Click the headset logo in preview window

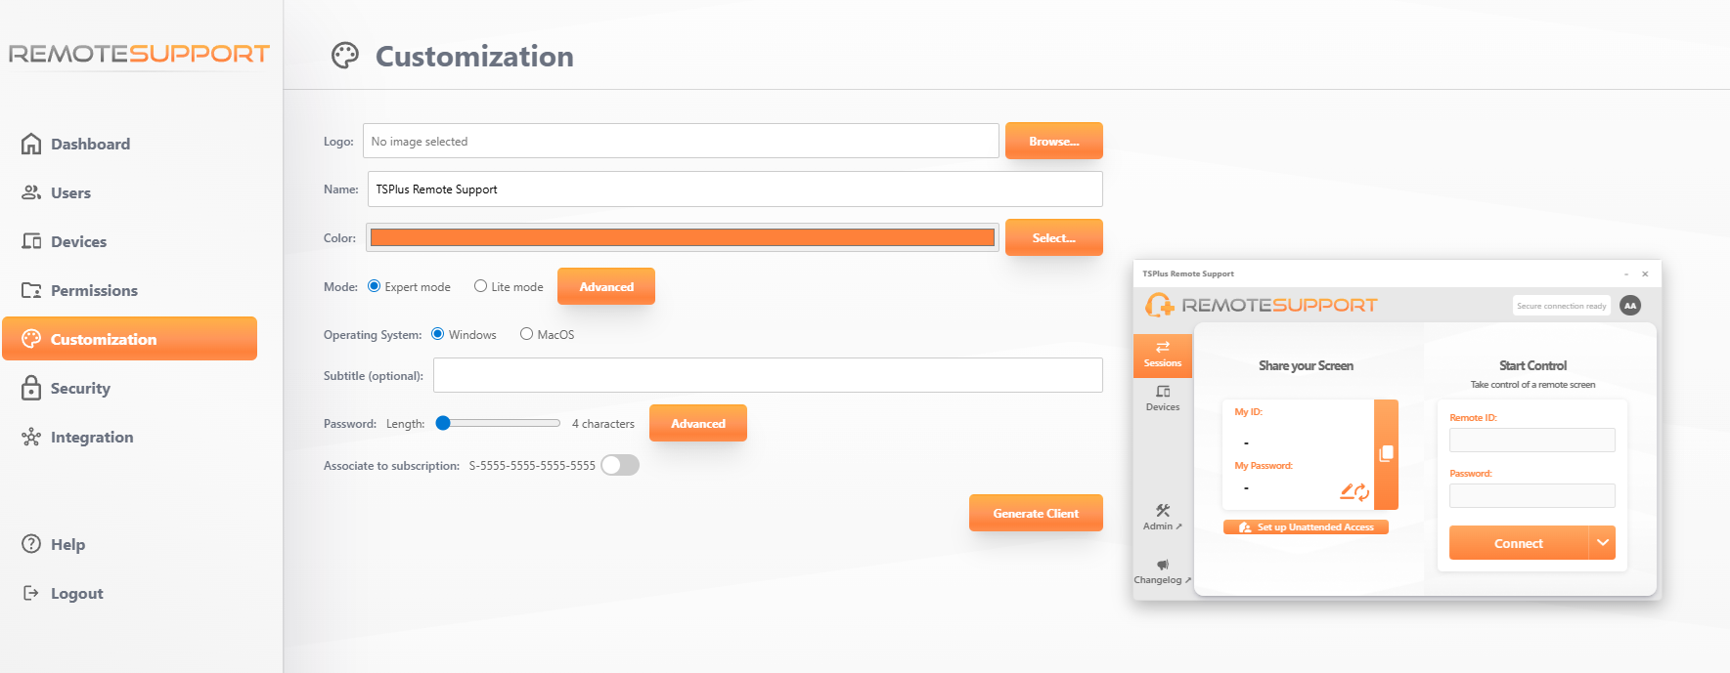(x=1160, y=306)
